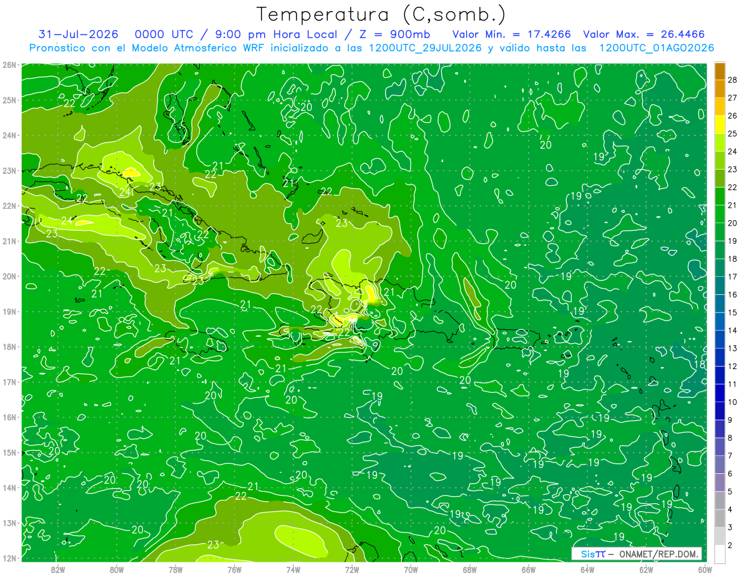
Task: Click the dark blue band between 10 and 11
Action: 720,393
